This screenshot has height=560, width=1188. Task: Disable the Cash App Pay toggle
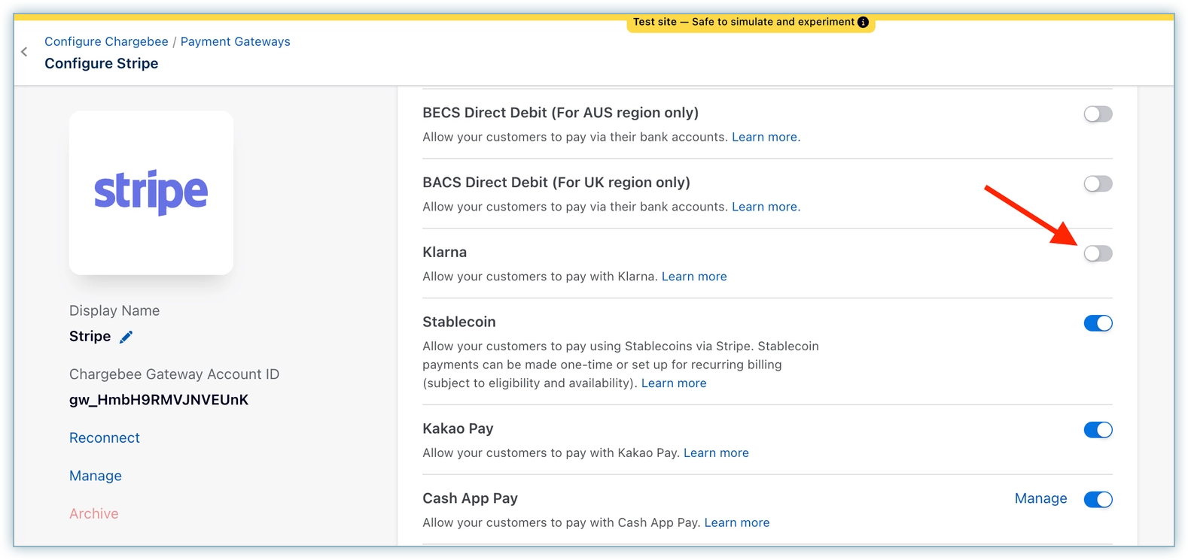[1098, 500]
